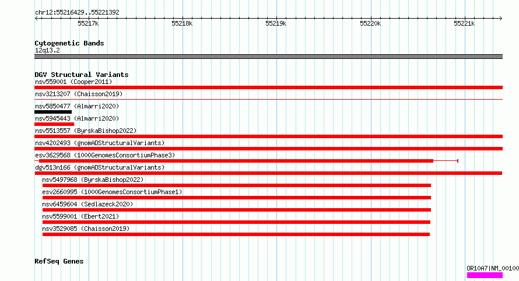Click the DGV Structural Variants track heading

click(82, 75)
